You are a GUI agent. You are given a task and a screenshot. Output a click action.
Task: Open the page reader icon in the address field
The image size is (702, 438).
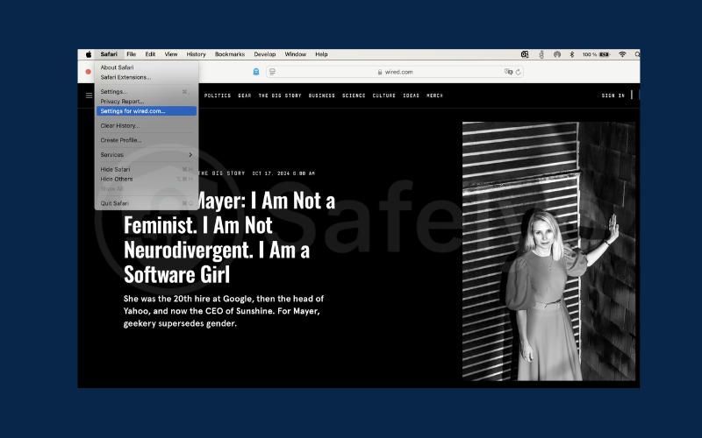click(272, 72)
